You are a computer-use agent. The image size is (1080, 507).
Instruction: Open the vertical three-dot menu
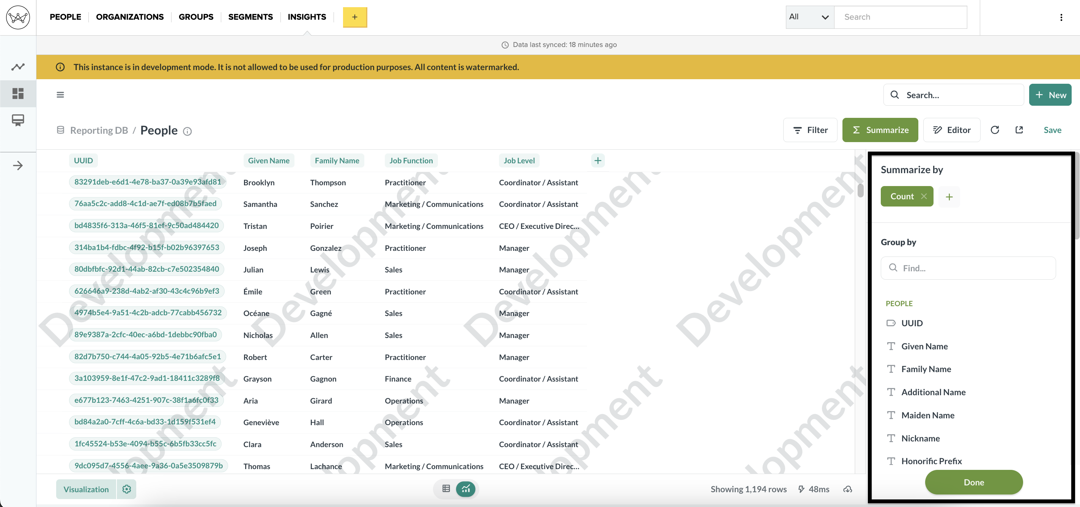(x=1061, y=17)
